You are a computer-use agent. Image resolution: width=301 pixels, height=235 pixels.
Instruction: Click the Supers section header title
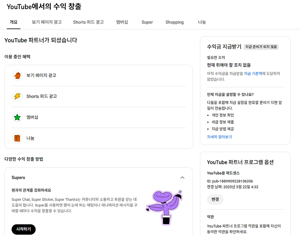click(x=18, y=177)
